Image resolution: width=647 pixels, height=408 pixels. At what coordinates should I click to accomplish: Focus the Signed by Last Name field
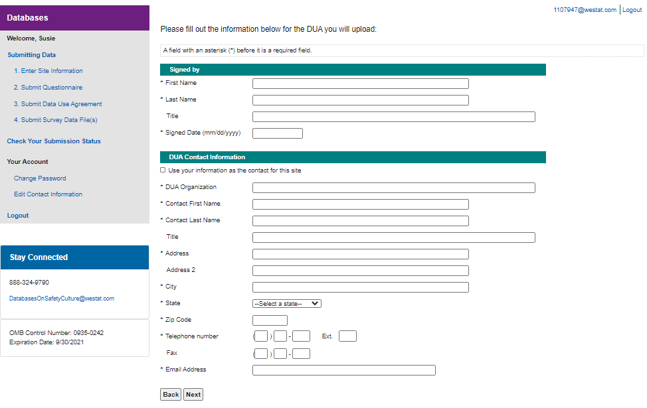[x=361, y=100]
